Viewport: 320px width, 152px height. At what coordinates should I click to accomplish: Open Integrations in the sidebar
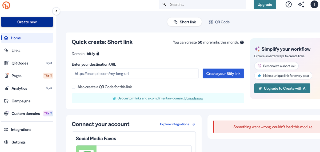pyautogui.click(x=27, y=130)
